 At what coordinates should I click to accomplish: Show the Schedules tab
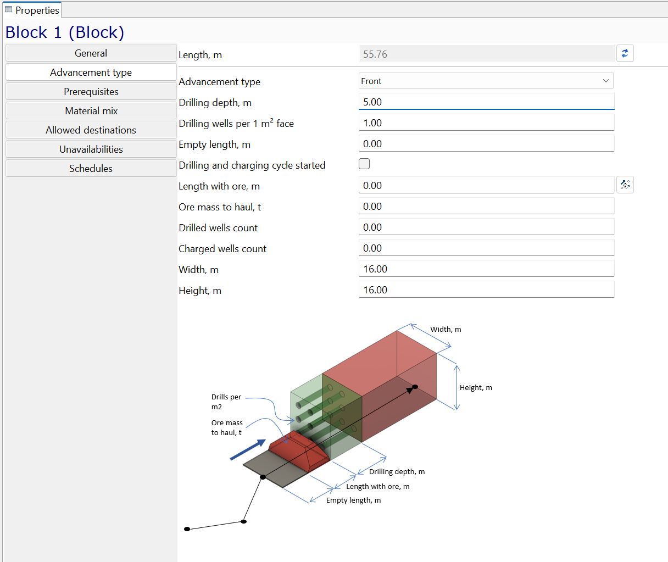pos(91,168)
